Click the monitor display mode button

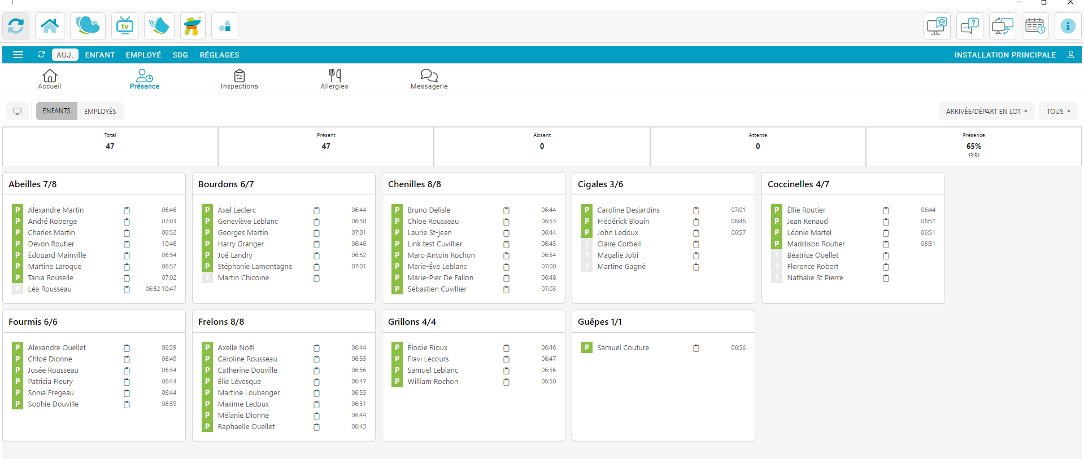click(18, 111)
